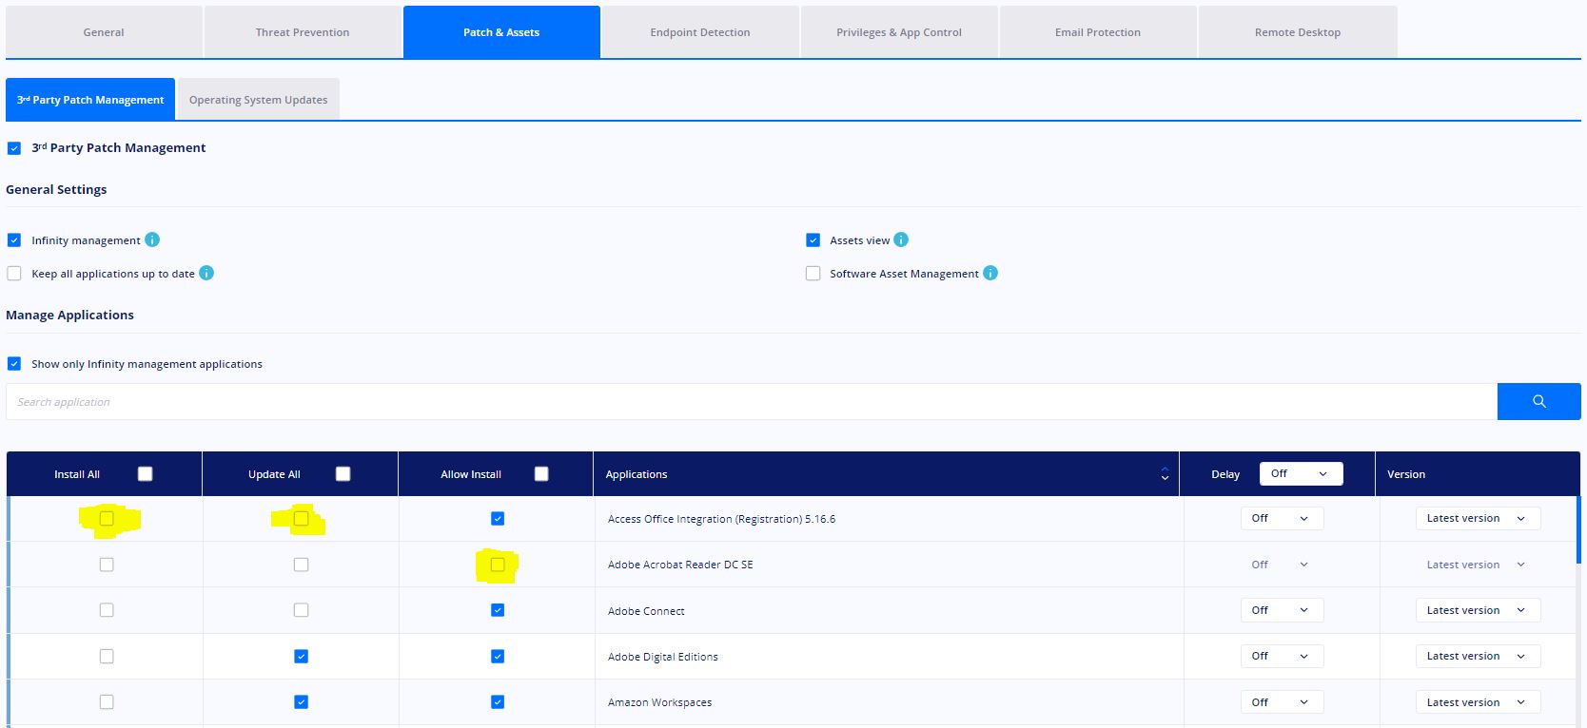Screen dimensions: 1587x728
Task: Open Version dropdown for Adobe Digital Editions
Action: point(1478,656)
